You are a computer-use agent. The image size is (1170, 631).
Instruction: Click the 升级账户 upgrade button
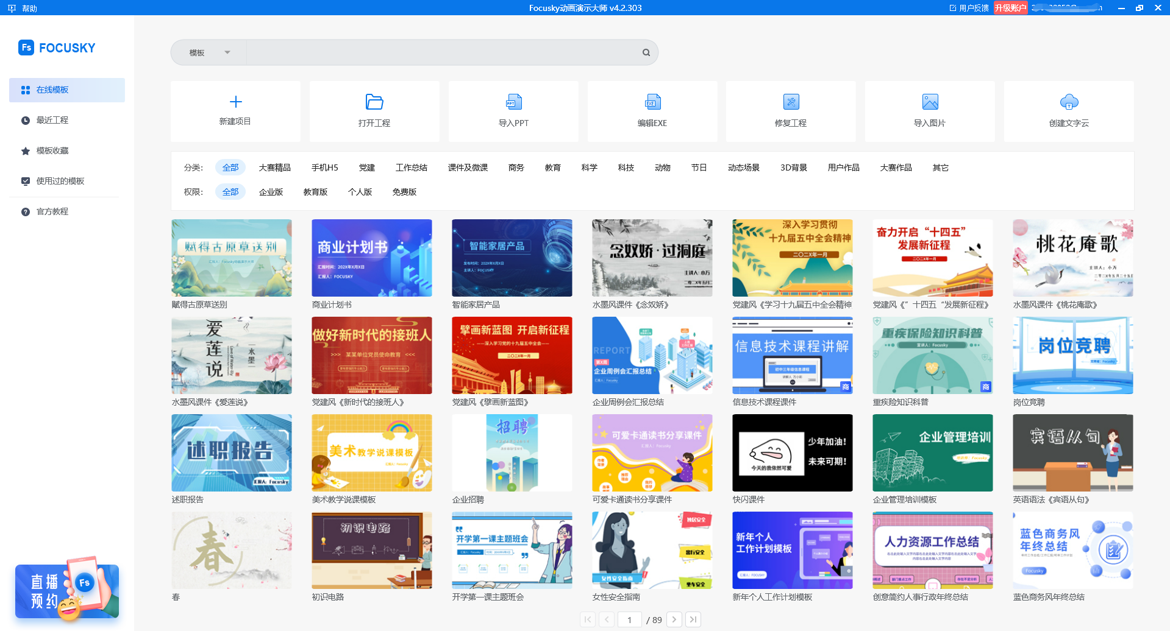[x=1010, y=8]
